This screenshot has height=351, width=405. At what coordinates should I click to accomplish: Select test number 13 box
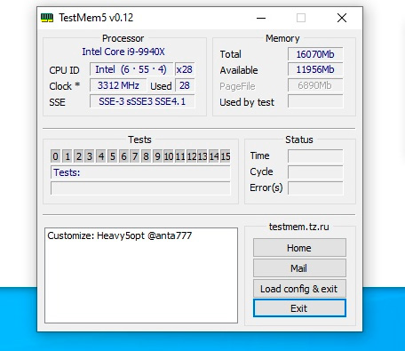[x=202, y=156]
